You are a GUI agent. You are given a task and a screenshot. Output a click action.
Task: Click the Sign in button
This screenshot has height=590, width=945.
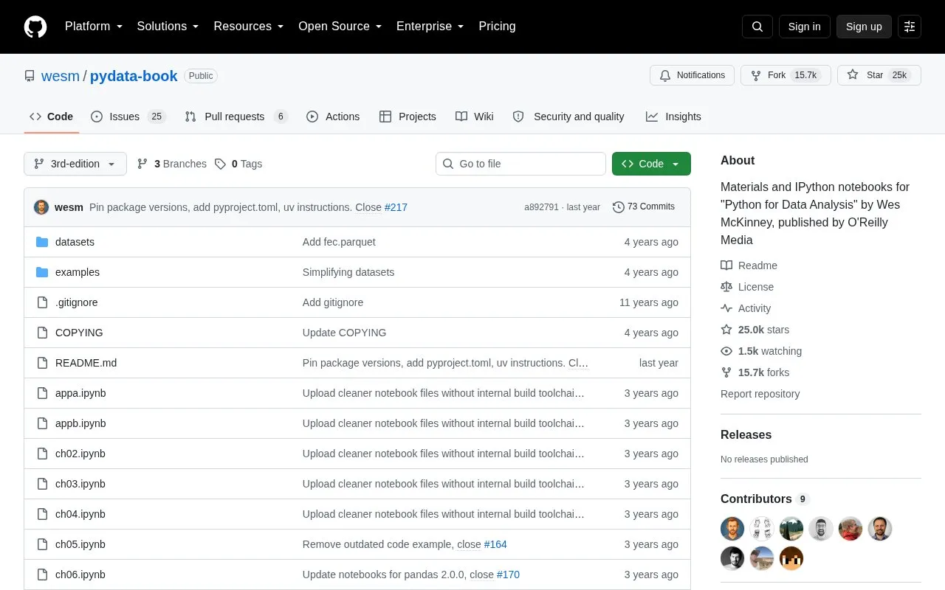click(804, 27)
